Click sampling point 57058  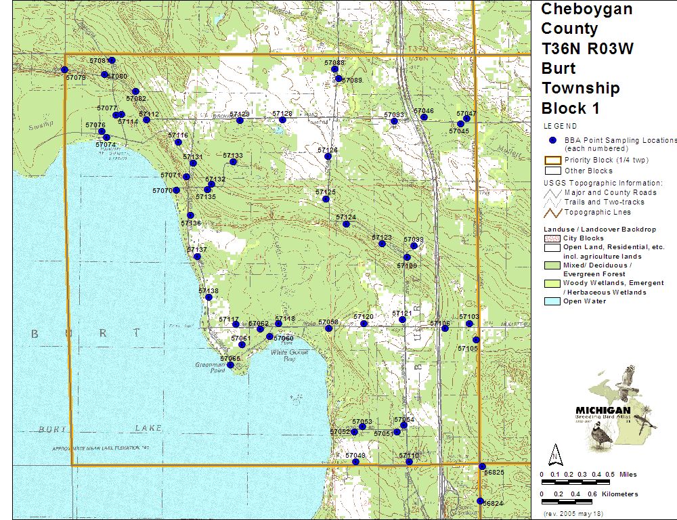click(328, 328)
